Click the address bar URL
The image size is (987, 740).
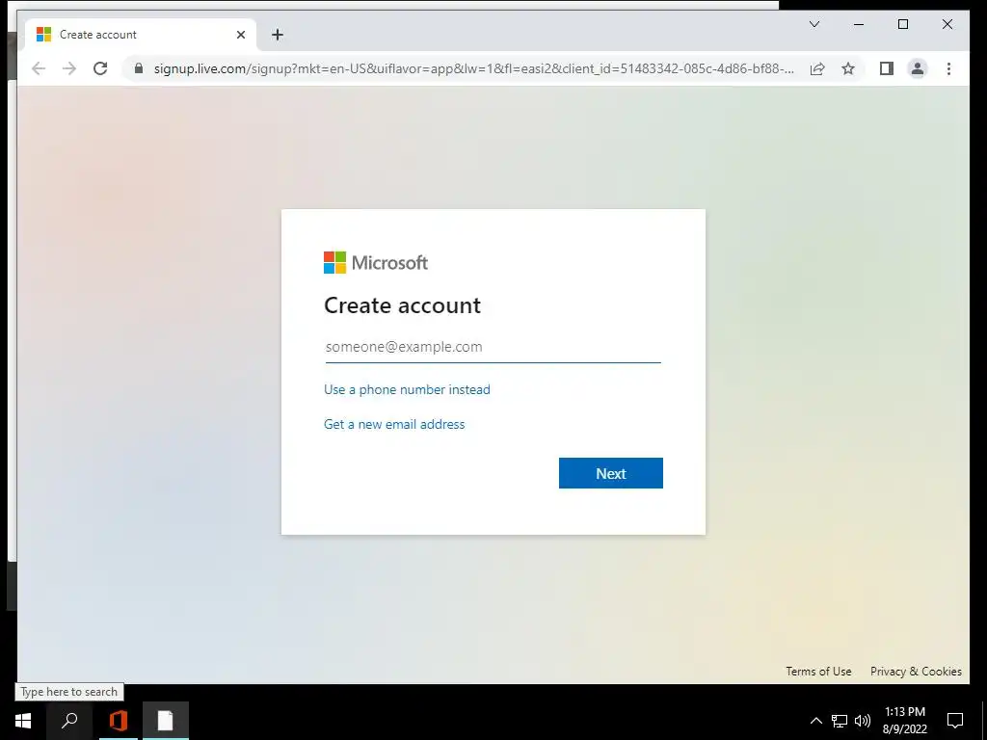point(473,68)
